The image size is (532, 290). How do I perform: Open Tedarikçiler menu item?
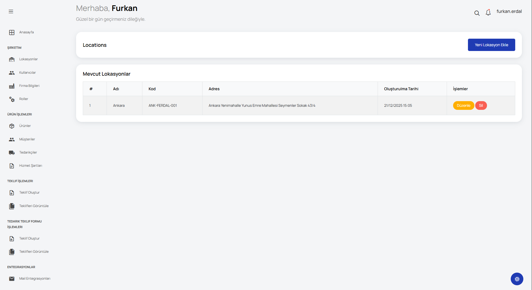[28, 152]
